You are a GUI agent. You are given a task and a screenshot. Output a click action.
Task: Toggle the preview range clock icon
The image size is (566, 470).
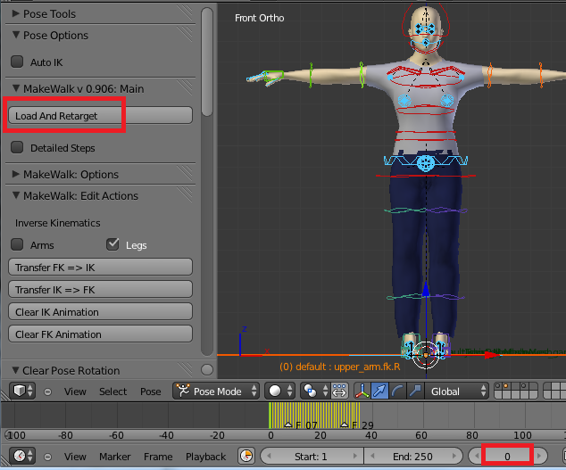click(246, 456)
